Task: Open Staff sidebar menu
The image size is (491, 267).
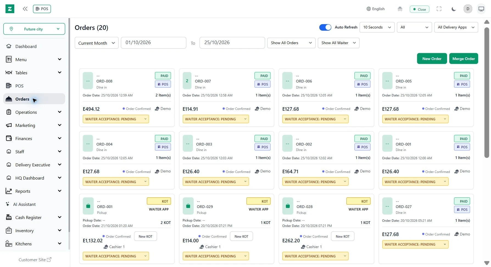Action: [x=34, y=152]
